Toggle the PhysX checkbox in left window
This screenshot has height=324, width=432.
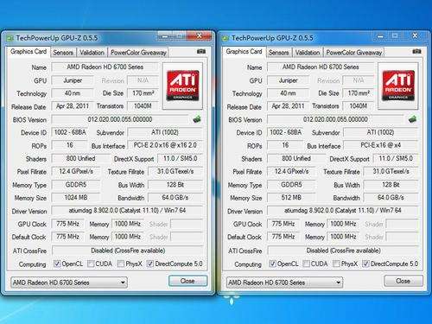point(121,264)
